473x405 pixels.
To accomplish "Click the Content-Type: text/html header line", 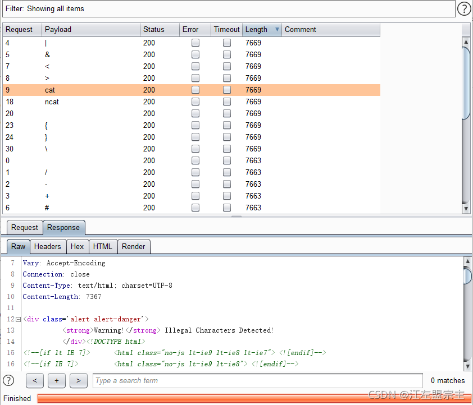I will coord(97,286).
